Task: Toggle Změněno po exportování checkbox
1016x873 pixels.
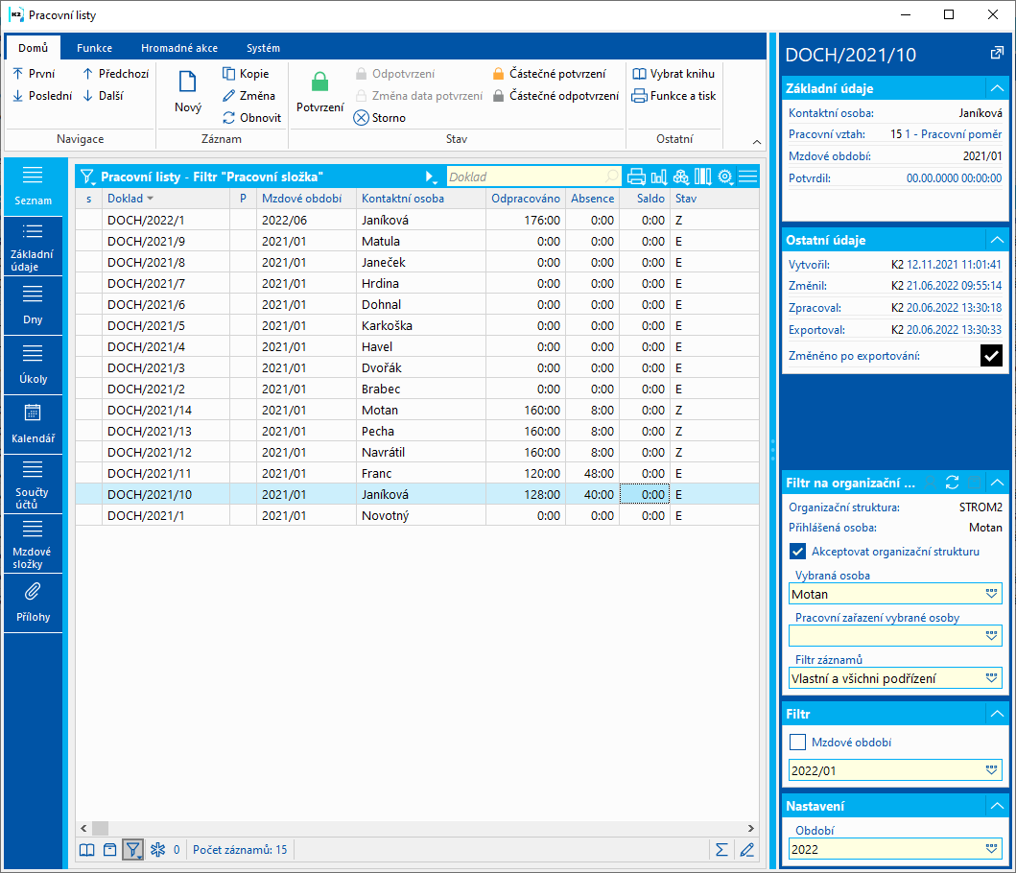Action: click(x=991, y=356)
